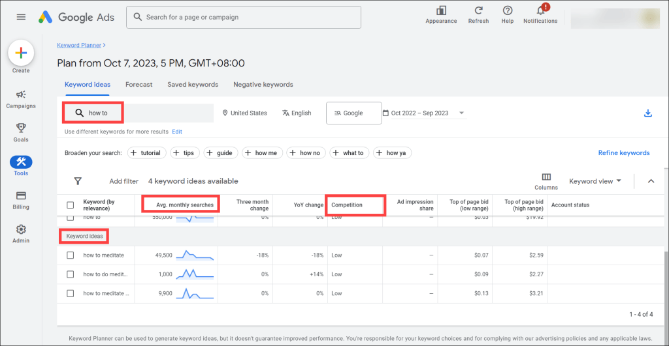Click the filter funnel icon

click(x=78, y=181)
